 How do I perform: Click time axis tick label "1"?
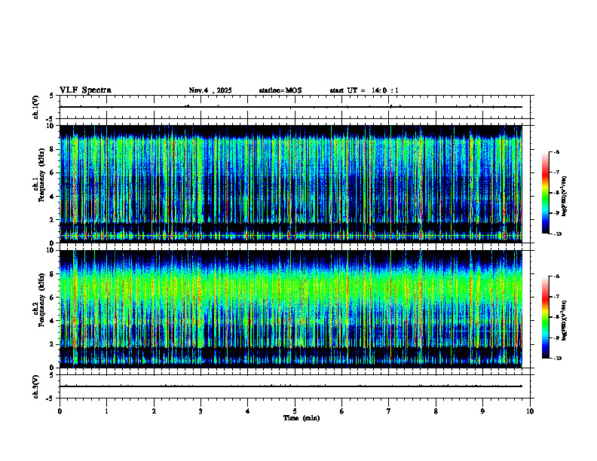point(106,411)
